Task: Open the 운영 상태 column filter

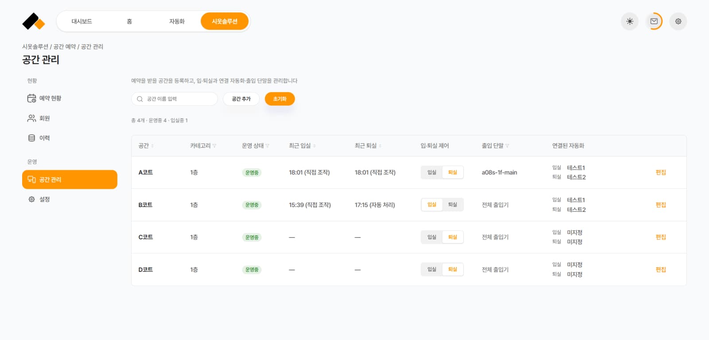Action: pyautogui.click(x=267, y=146)
